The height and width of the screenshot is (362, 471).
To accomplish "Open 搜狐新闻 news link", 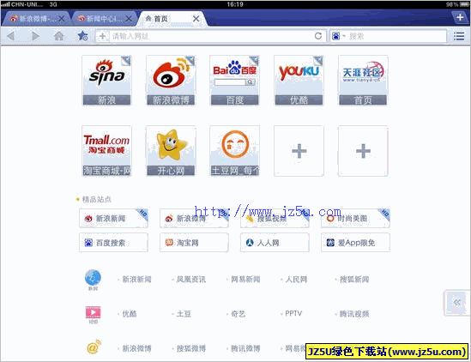I will coord(354,280).
